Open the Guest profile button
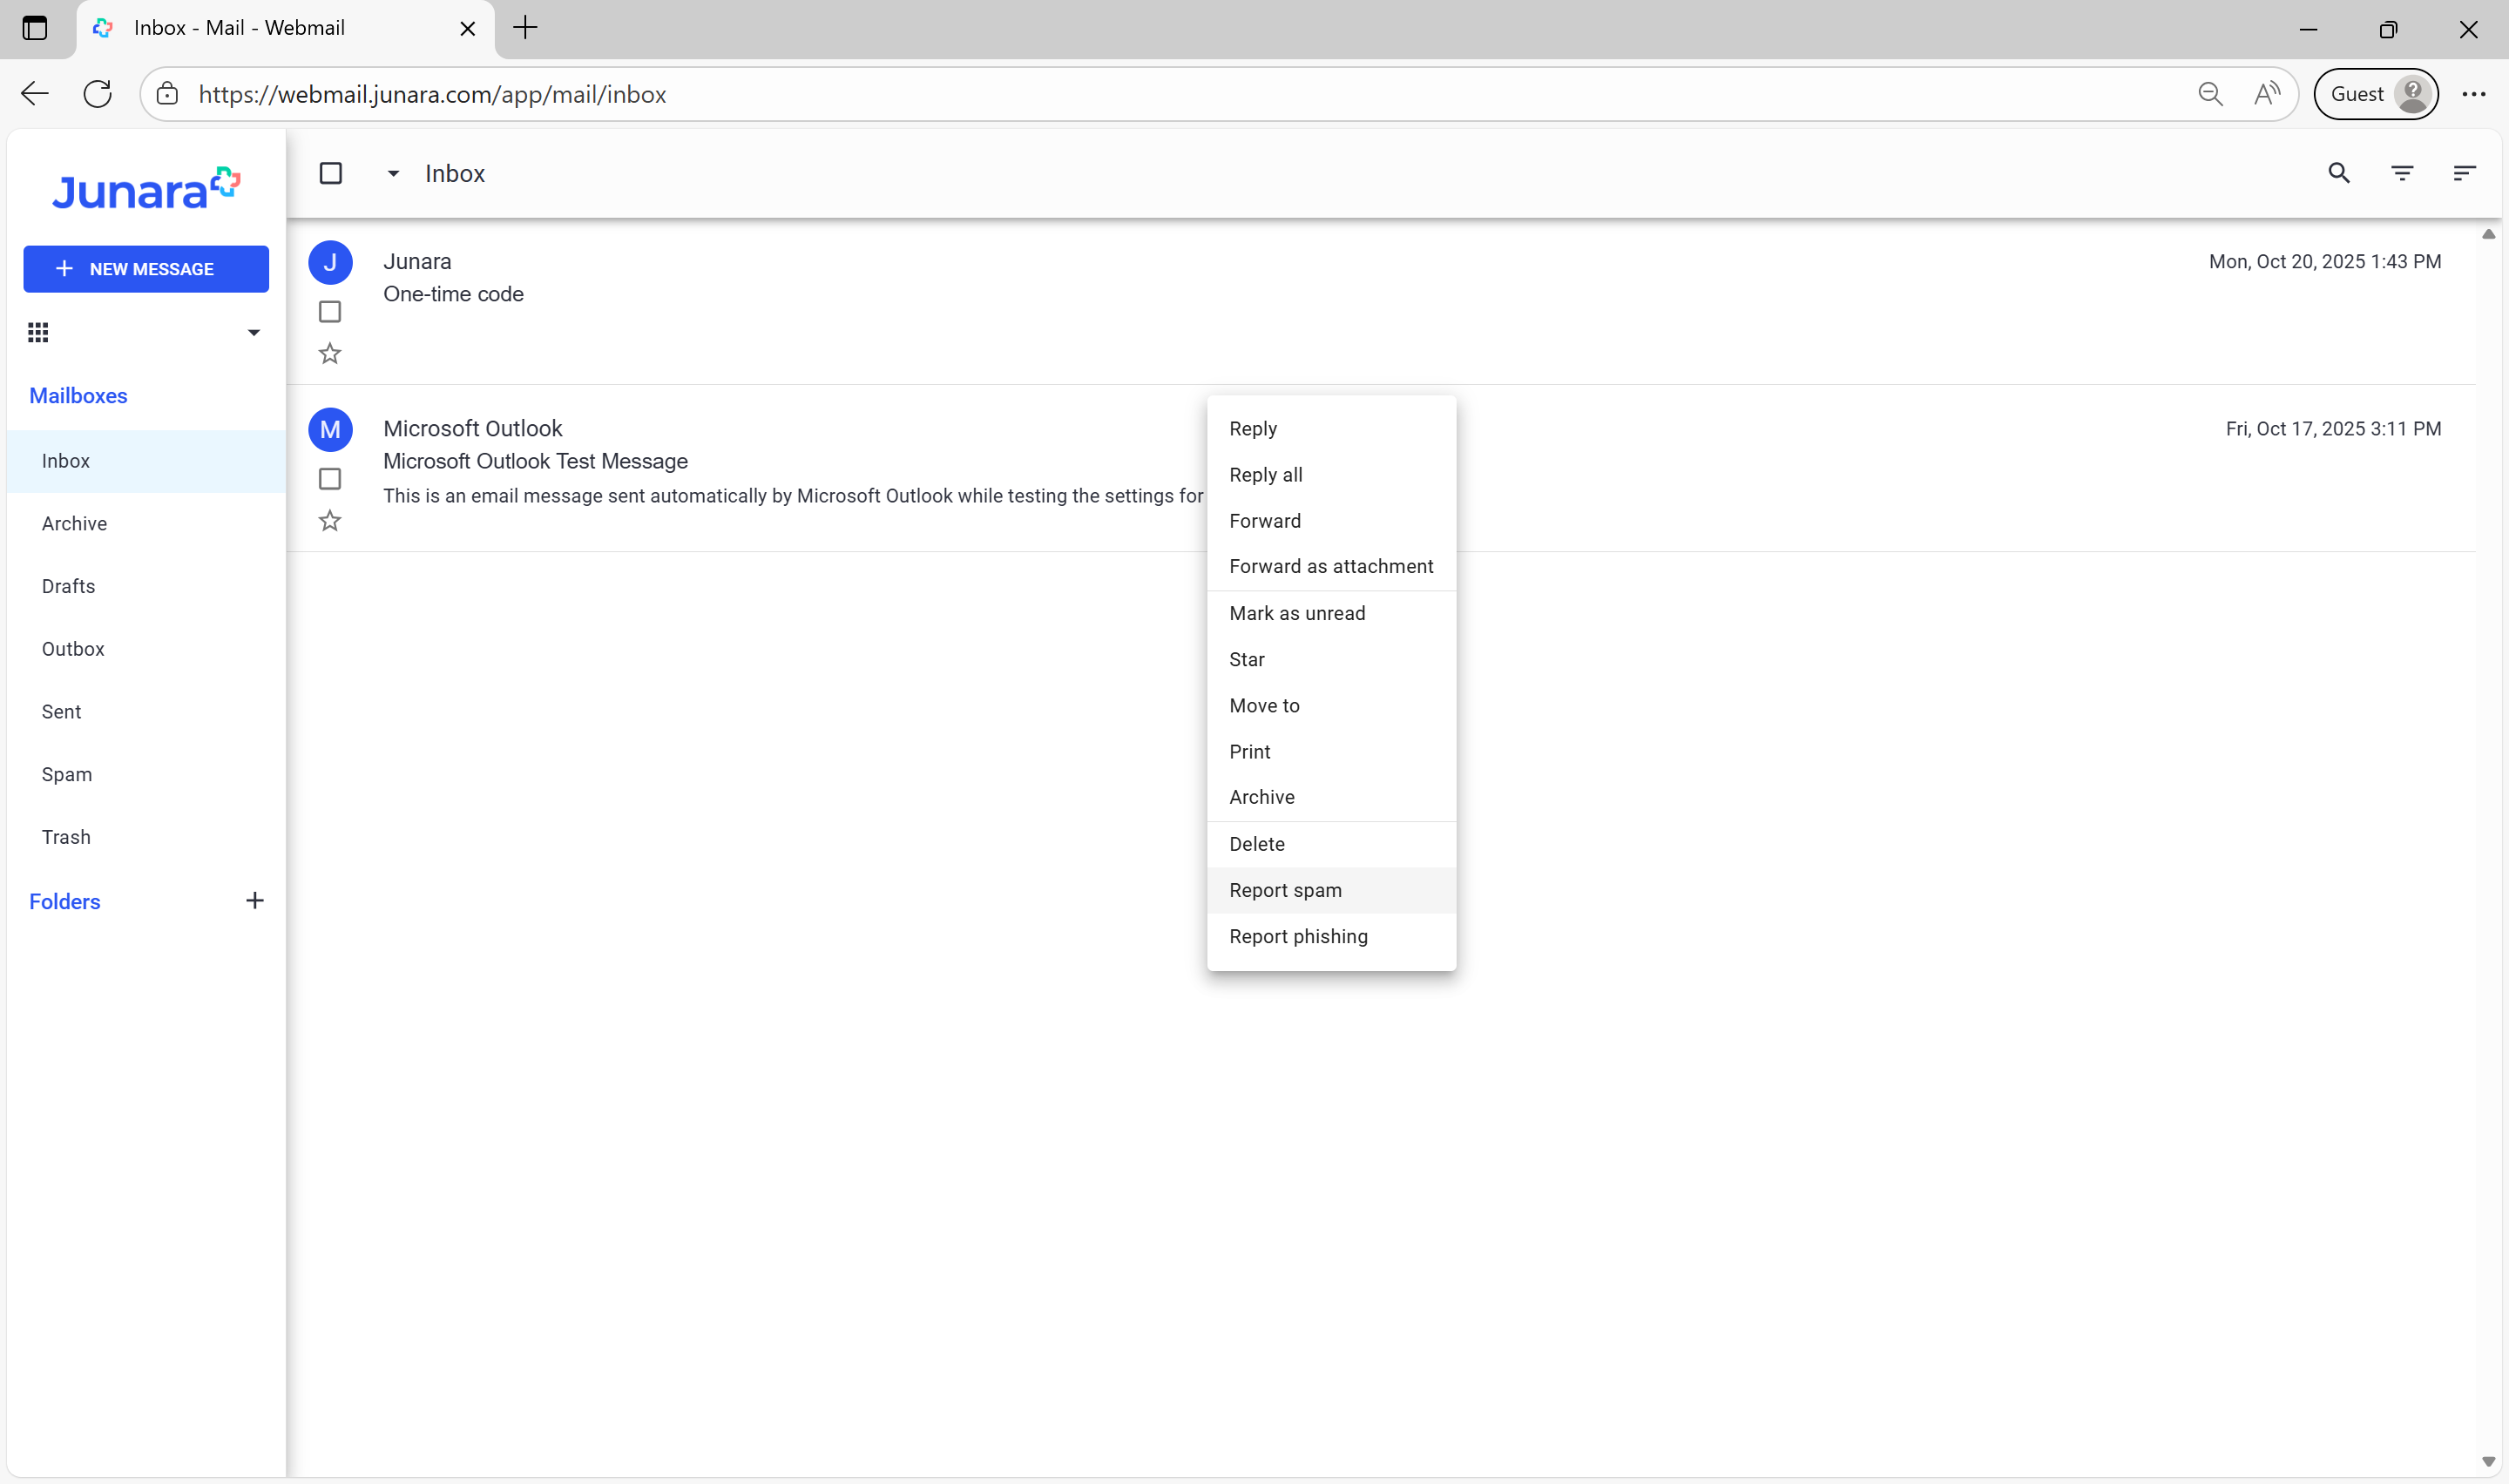Screen dimensions: 2509x1484 tap(2376, 94)
